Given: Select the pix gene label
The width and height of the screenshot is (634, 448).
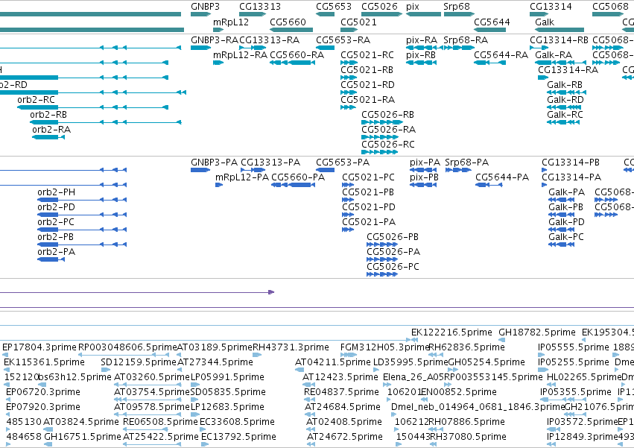Looking at the screenshot, I should point(413,7).
